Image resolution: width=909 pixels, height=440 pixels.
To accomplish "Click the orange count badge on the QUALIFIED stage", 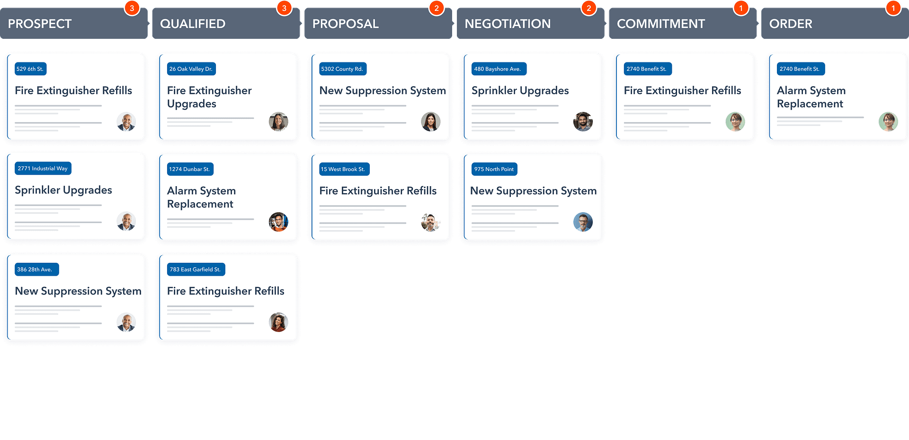I will (x=284, y=8).
